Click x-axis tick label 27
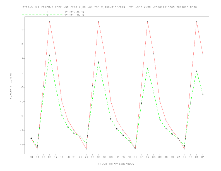The width and height of the screenshot is (221, 171). click(x=86, y=157)
